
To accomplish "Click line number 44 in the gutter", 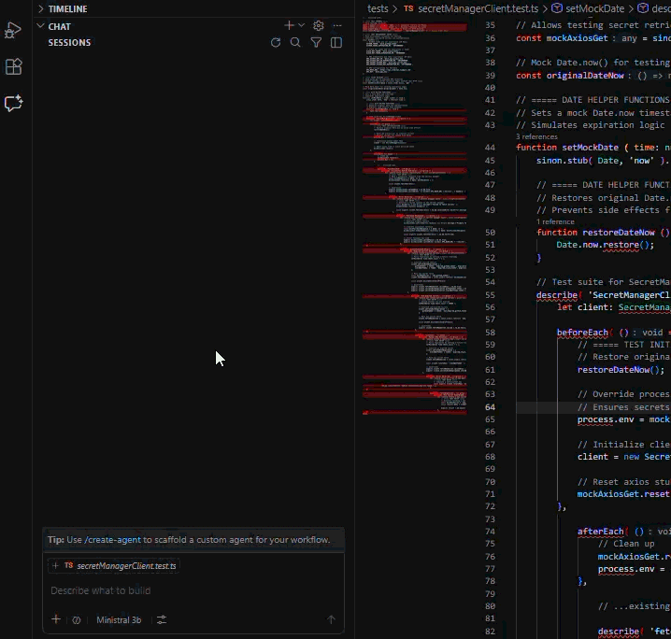I will [490, 148].
